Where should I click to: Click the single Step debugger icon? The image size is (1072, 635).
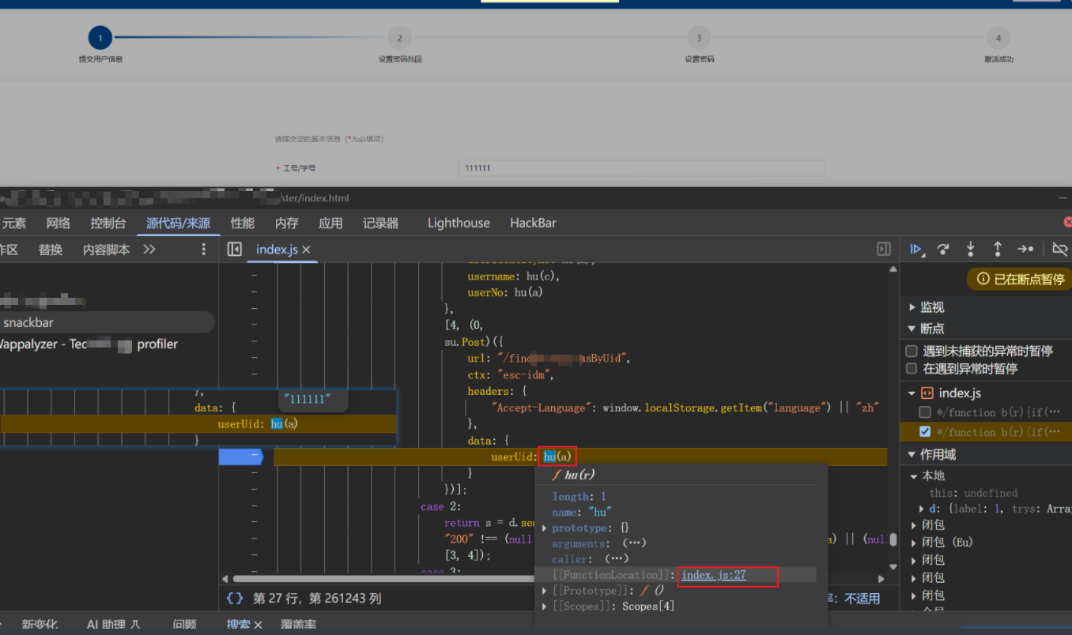pos(1025,250)
